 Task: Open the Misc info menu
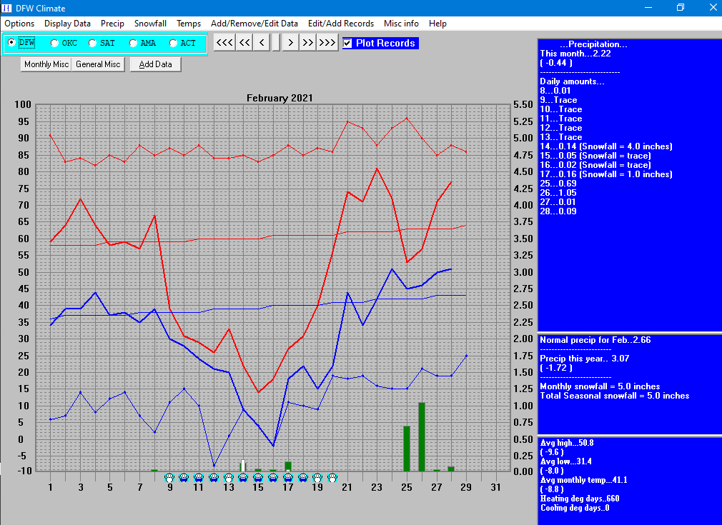click(x=401, y=24)
